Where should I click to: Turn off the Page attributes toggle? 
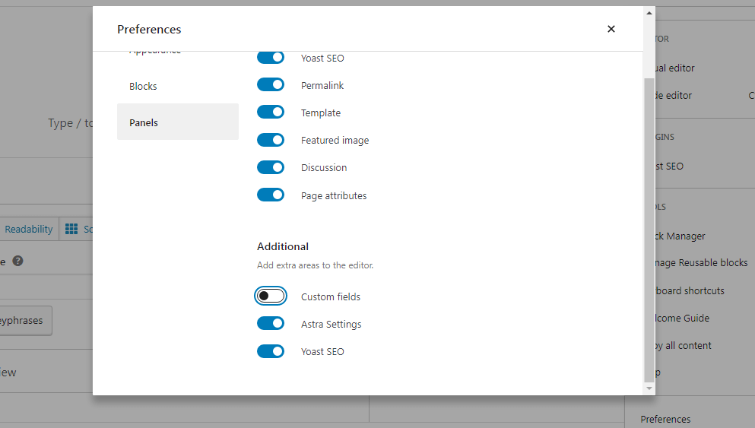(x=271, y=195)
